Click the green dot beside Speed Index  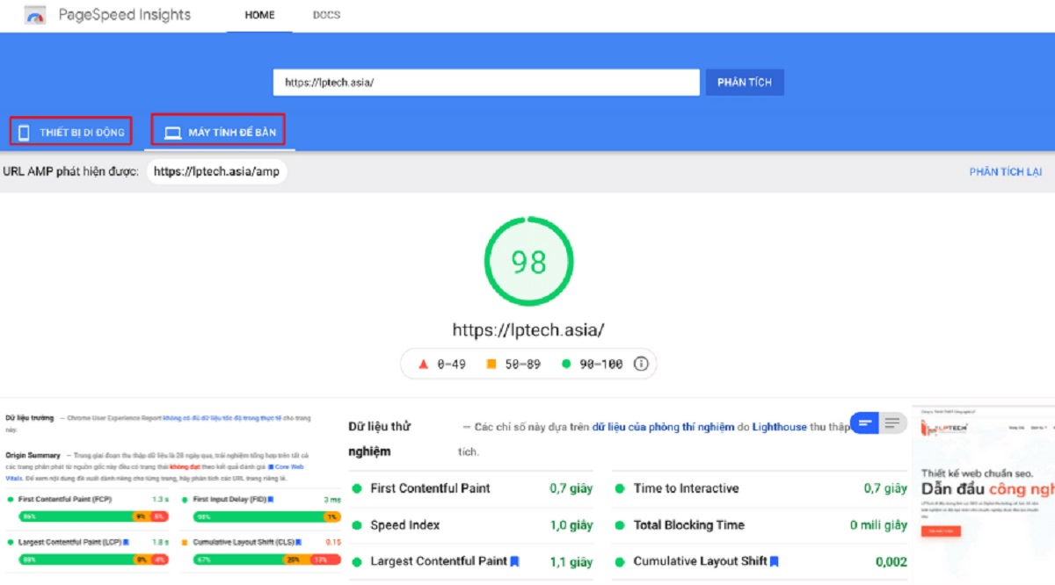point(357,525)
